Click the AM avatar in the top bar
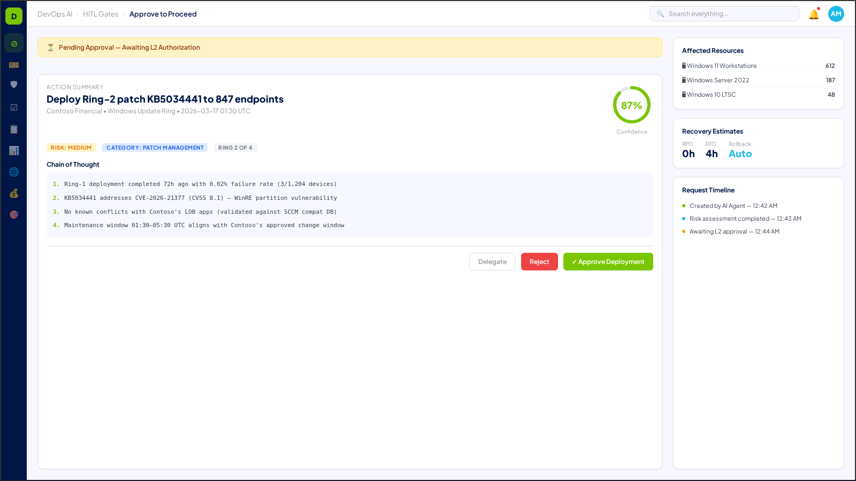The image size is (856, 481). [x=836, y=14]
